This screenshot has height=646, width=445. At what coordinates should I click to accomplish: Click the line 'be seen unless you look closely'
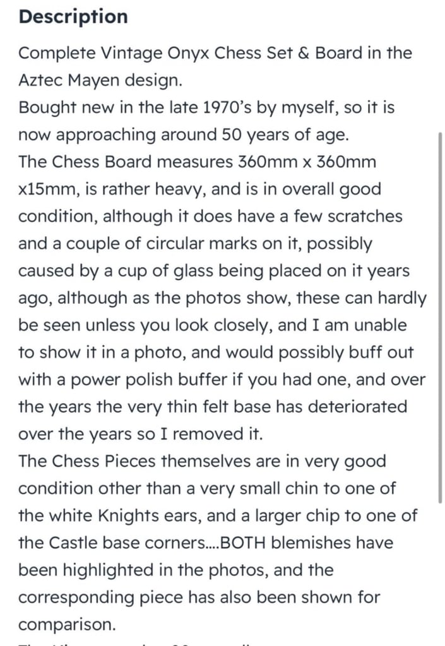tap(213, 325)
